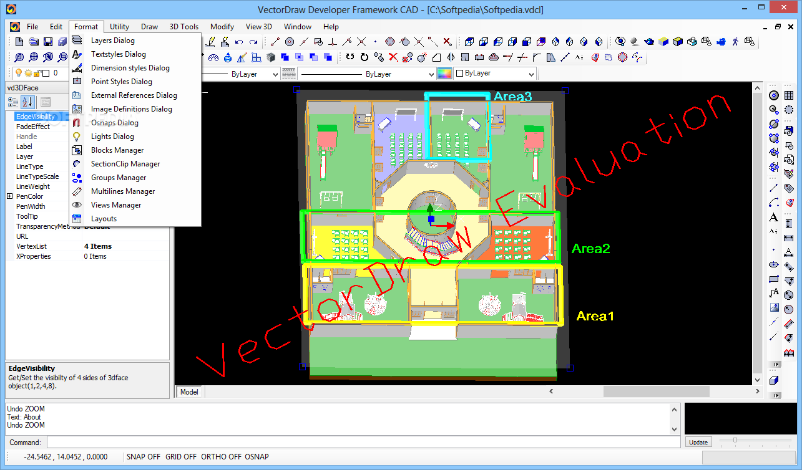Toggle SNAP OFF in status bar
802x470 pixels.
144,457
